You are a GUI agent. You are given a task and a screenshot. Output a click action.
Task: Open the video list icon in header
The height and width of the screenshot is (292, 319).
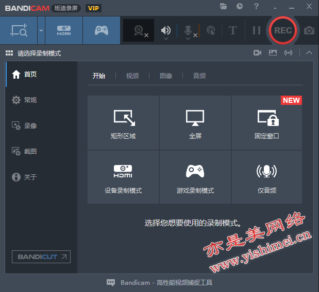tap(257, 53)
